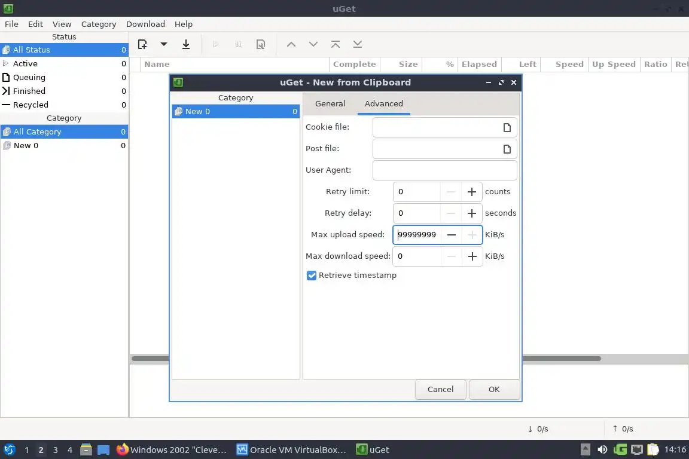The width and height of the screenshot is (689, 459).
Task: Increase the Retry limit with plus
Action: tap(471, 192)
